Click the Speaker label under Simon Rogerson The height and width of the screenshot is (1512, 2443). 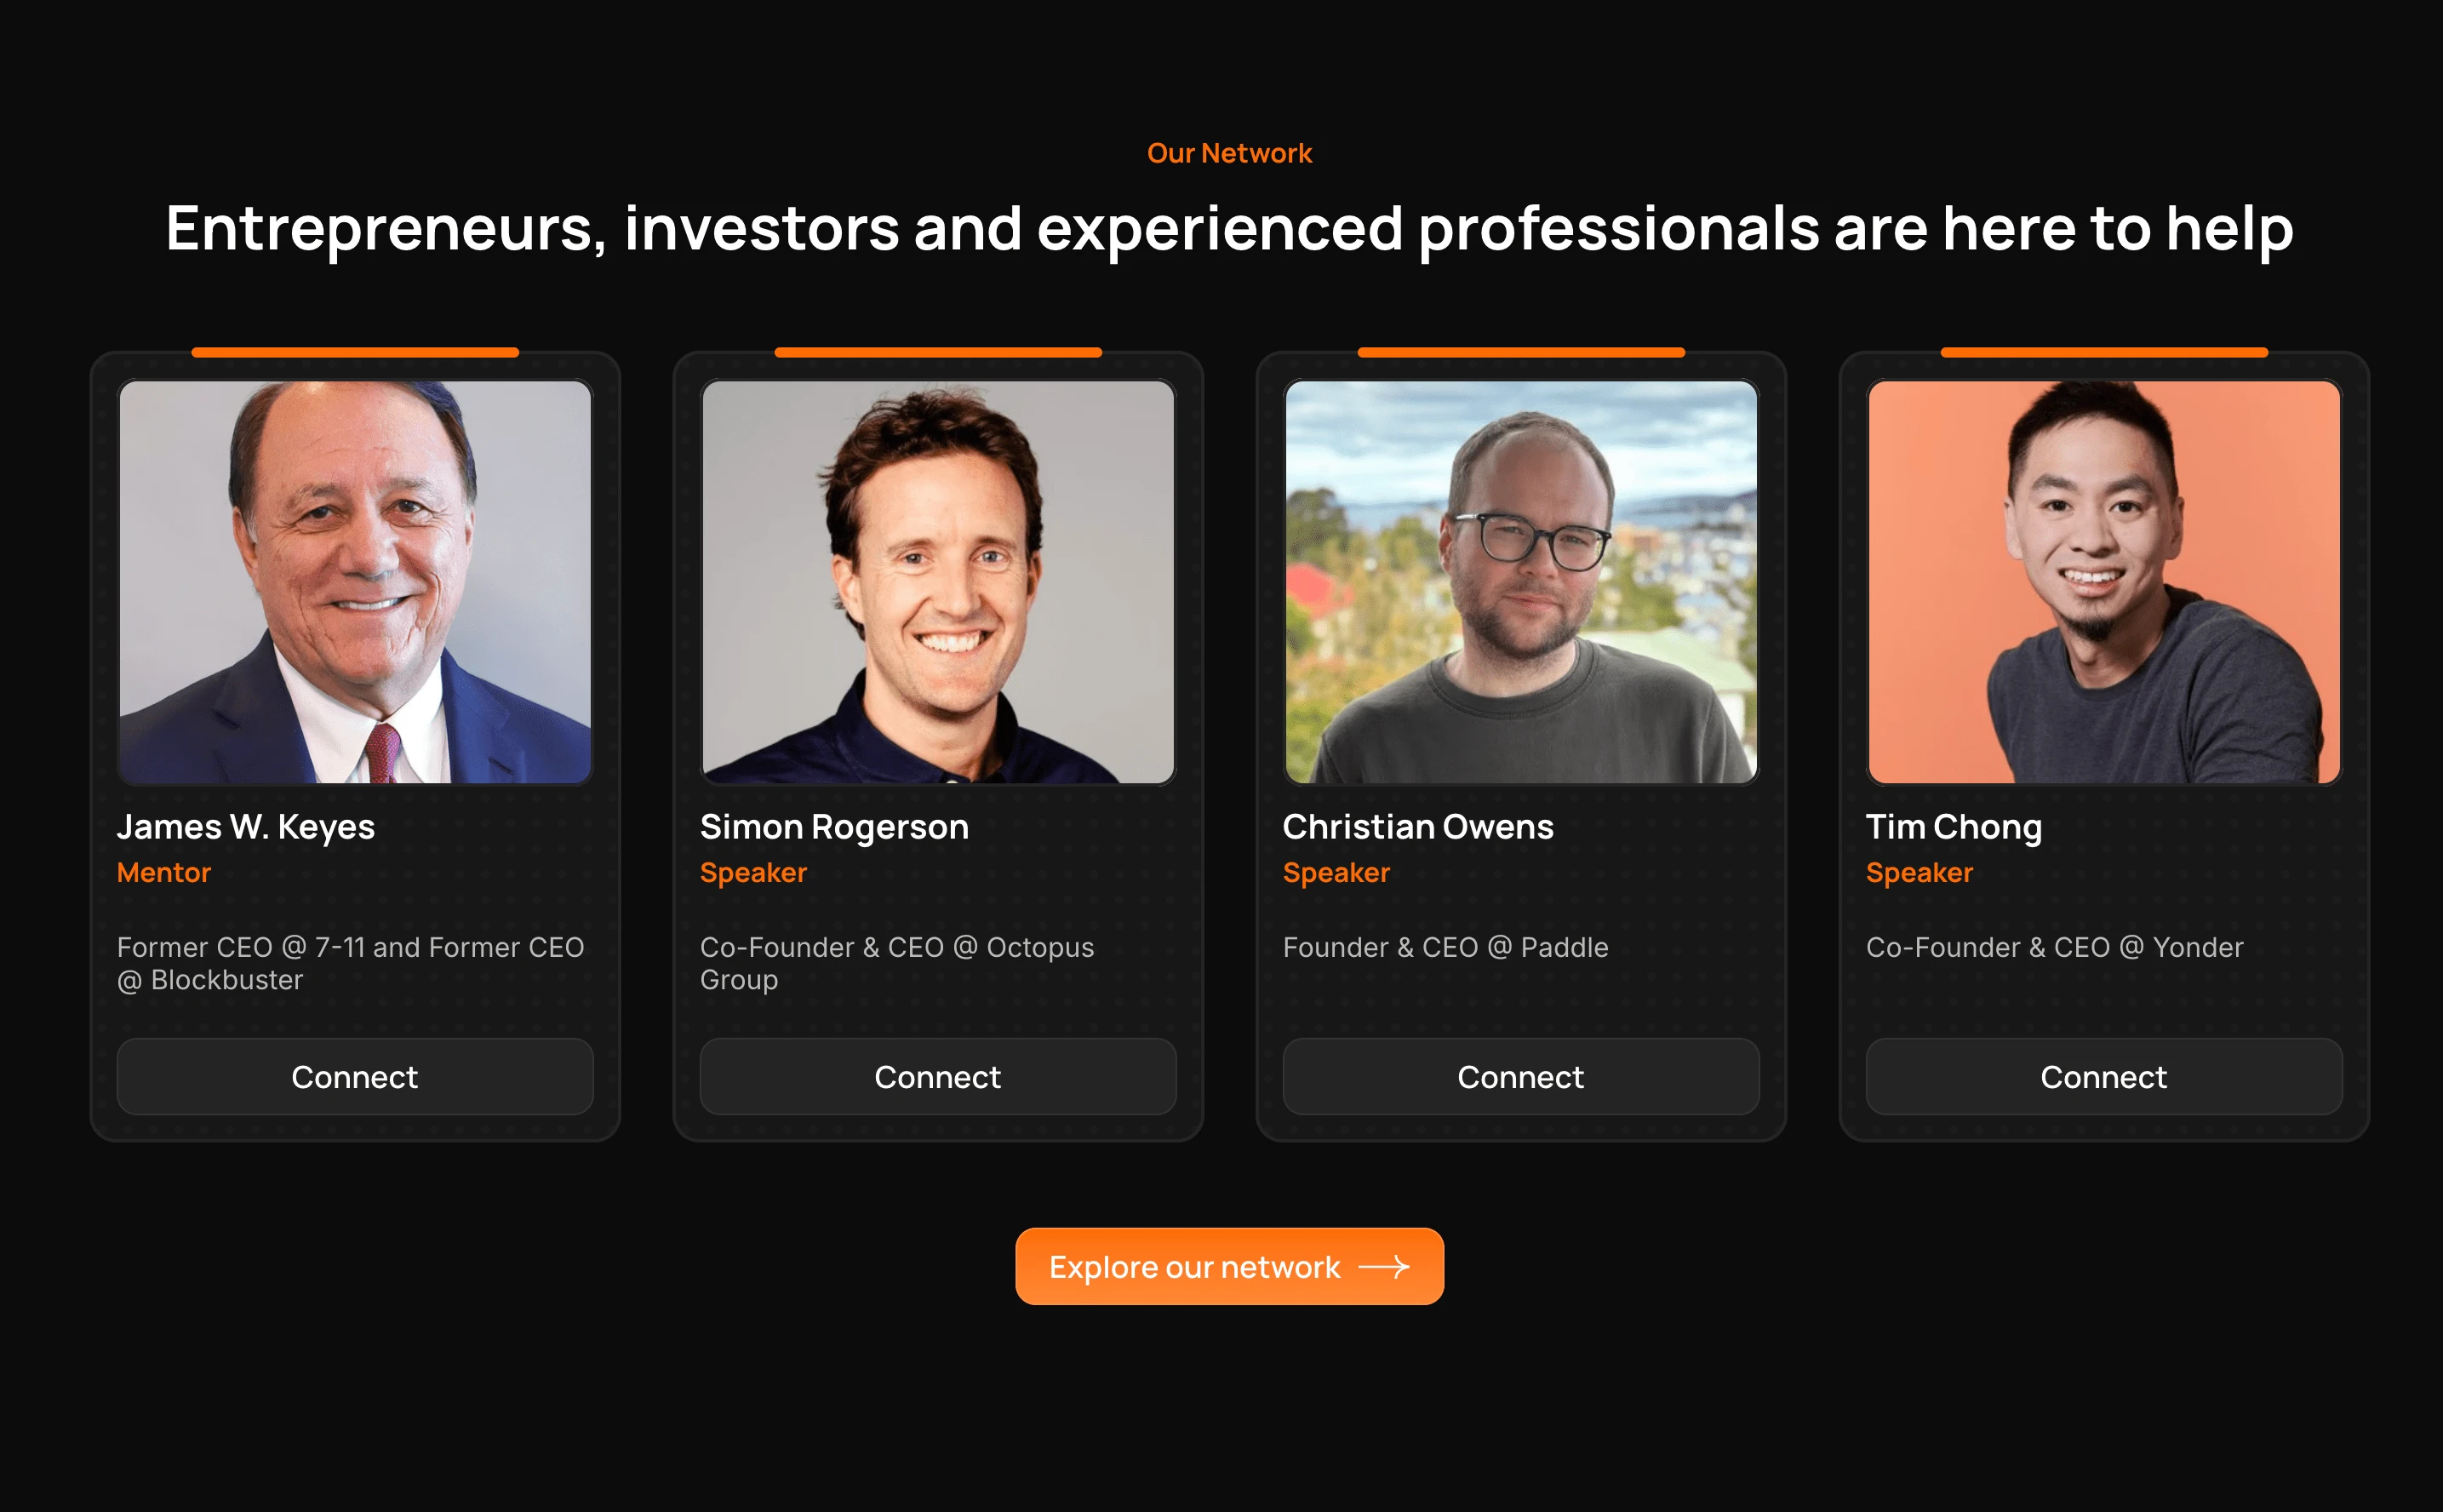coord(752,873)
